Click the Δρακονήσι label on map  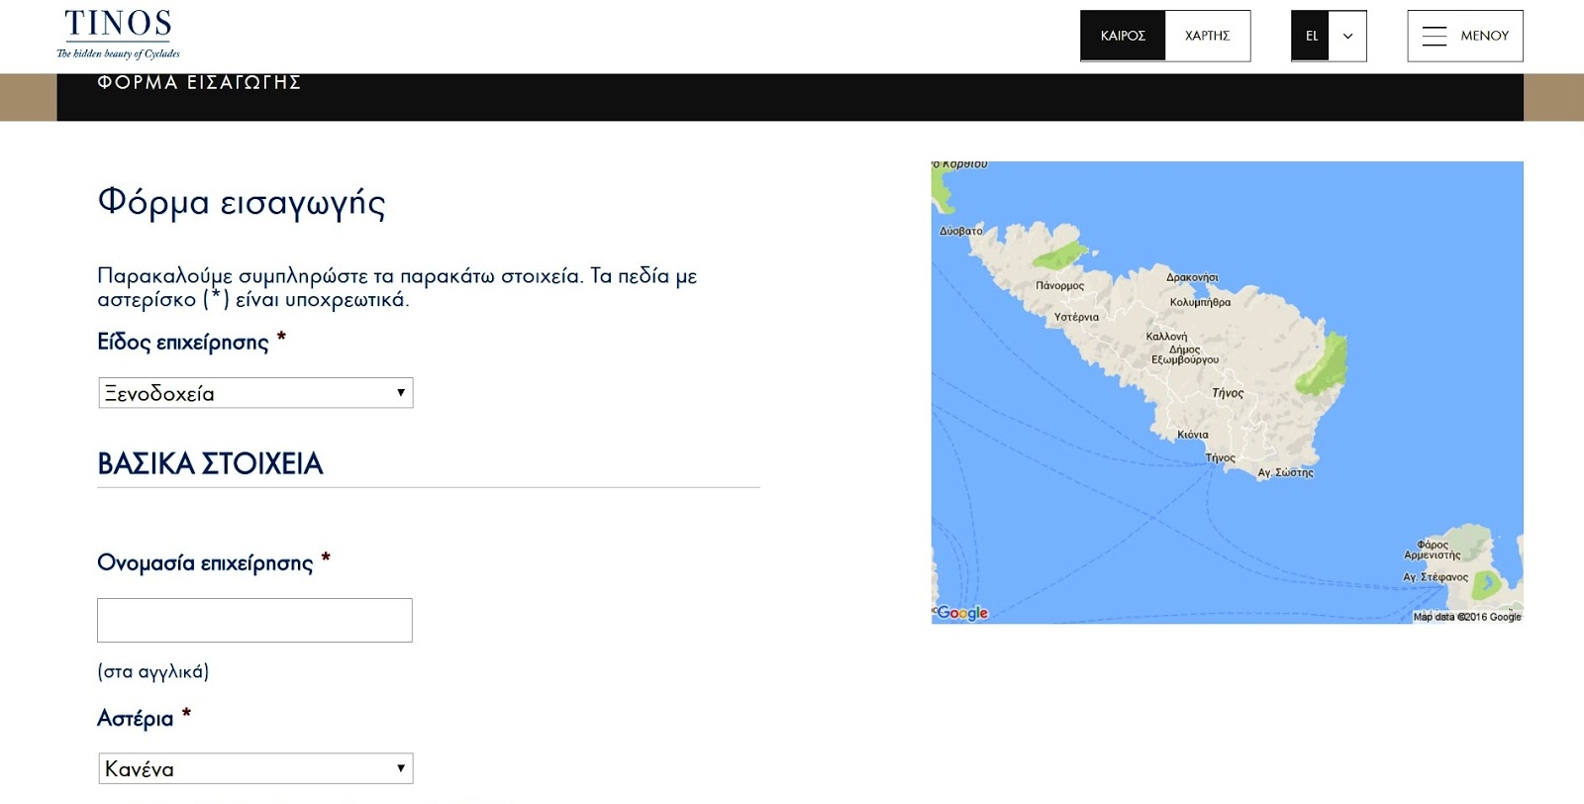(1192, 278)
